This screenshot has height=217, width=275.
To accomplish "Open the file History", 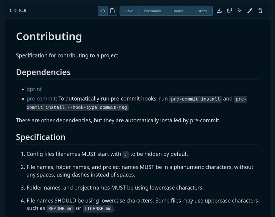I will point(201,11).
